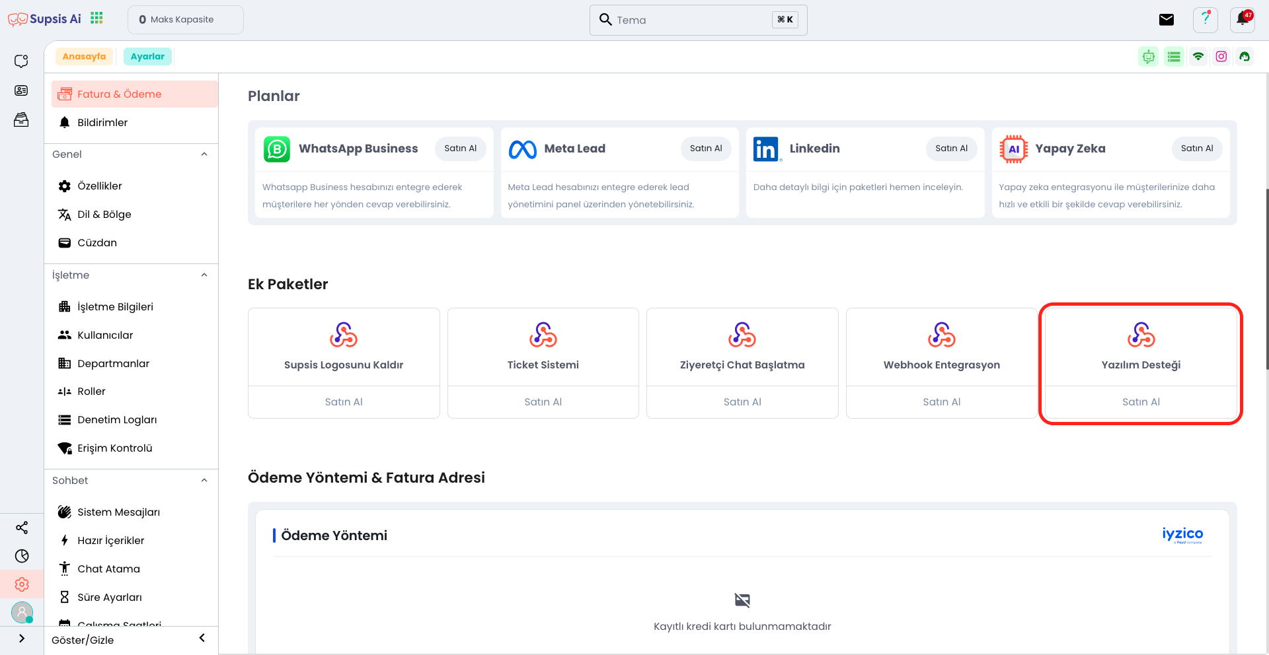Viewport: 1269px width, 655px height.
Task: Switch to the Anasayfa tab
Action: pos(84,57)
